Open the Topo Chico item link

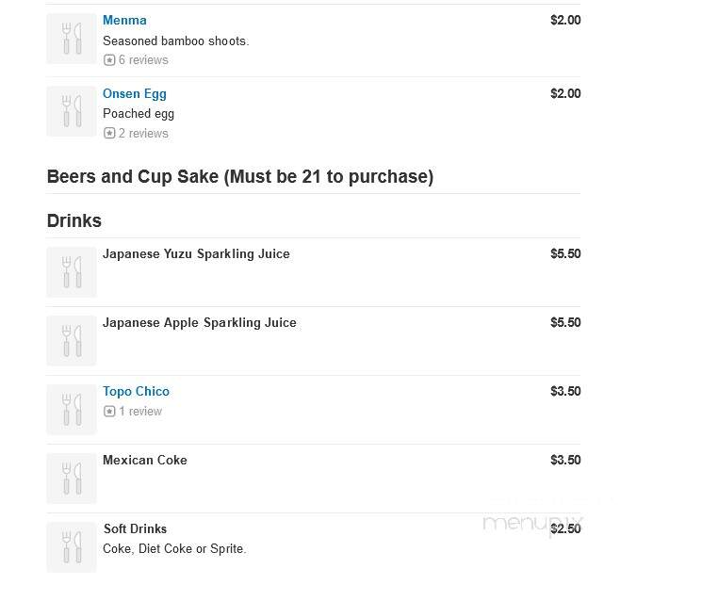click(136, 391)
